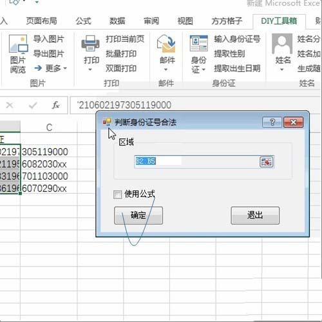Click 提取出生日期 command
This screenshot has height=322, width=322.
237,68
